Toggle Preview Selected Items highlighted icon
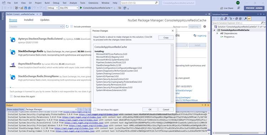This screenshot has height=135, width=267. click(249, 19)
